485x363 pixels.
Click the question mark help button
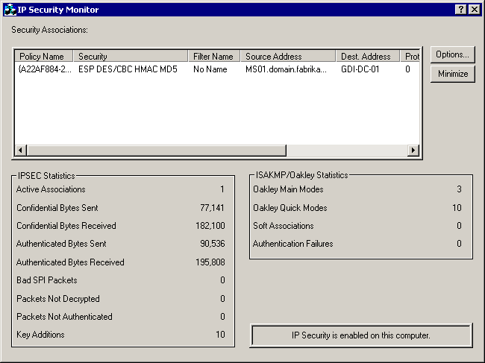(461, 10)
